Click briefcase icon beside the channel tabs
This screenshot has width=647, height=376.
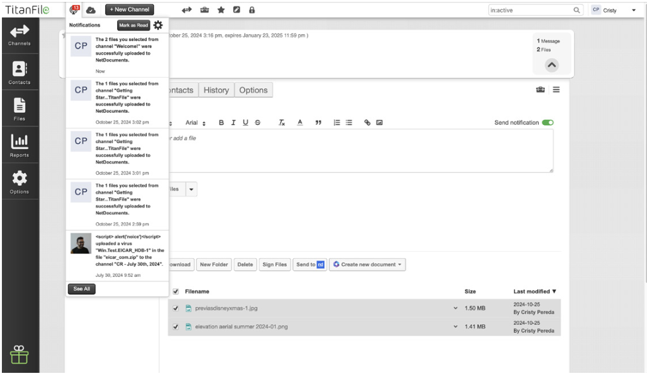(x=540, y=90)
